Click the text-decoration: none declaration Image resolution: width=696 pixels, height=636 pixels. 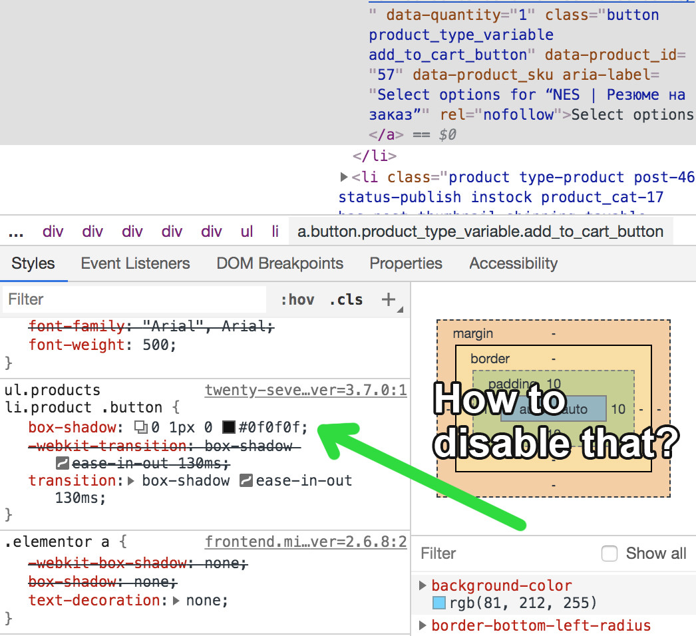[x=128, y=601]
